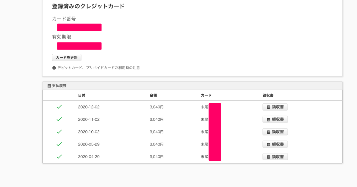Select the date 2020-10-02
The image size is (357, 187).
point(89,132)
